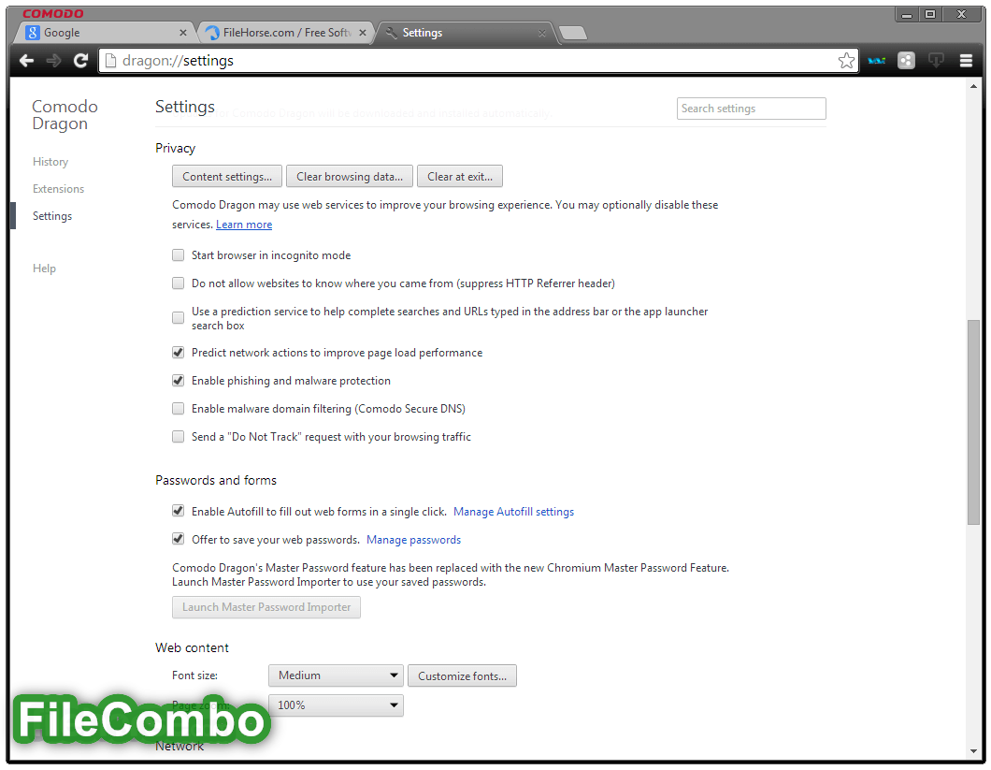
Task: Go forward with the forward arrow
Action: (x=53, y=61)
